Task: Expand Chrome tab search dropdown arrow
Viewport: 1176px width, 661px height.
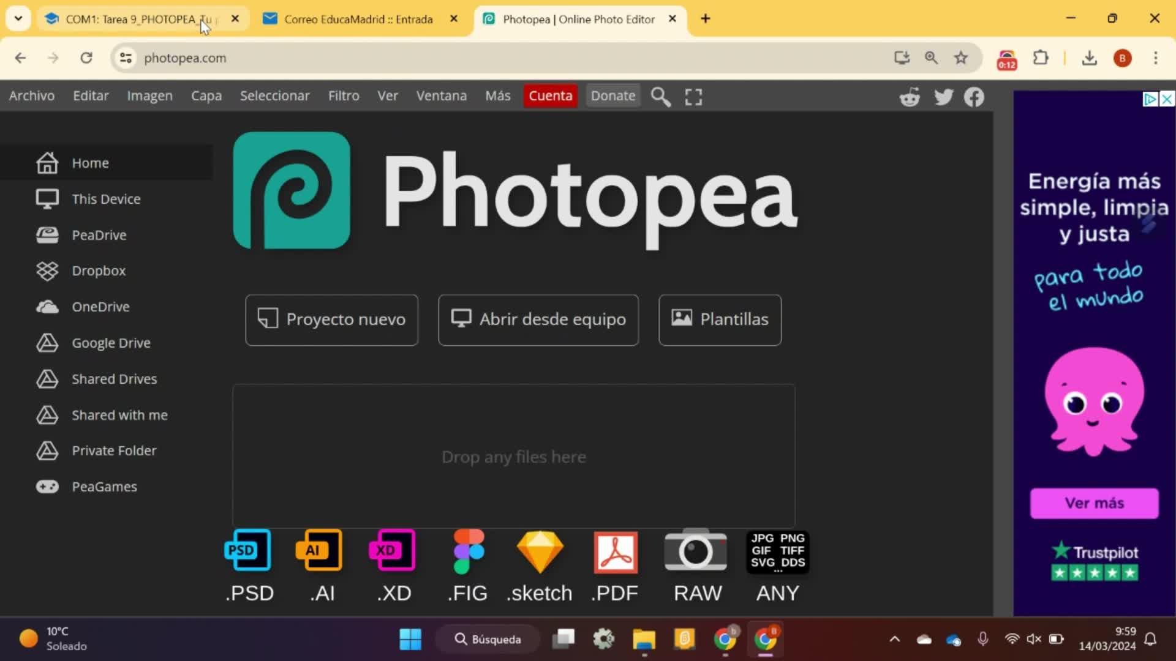Action: (x=18, y=18)
